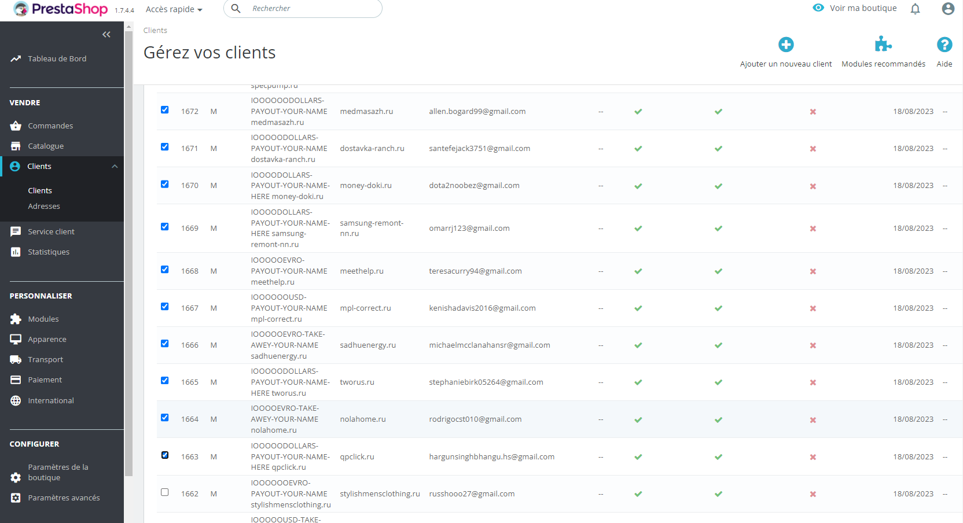This screenshot has width=963, height=523.
Task: Open the user profile avatar icon
Action: click(x=948, y=9)
